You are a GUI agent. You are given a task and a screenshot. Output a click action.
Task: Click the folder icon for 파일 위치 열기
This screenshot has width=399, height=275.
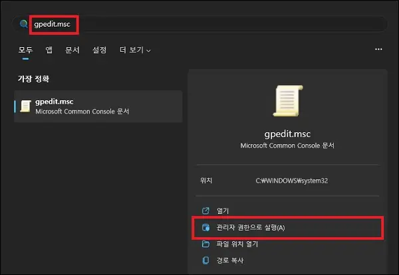pos(205,244)
